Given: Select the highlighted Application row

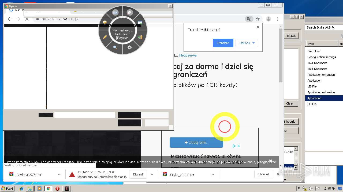Looking at the screenshot, I should click(x=324, y=98).
